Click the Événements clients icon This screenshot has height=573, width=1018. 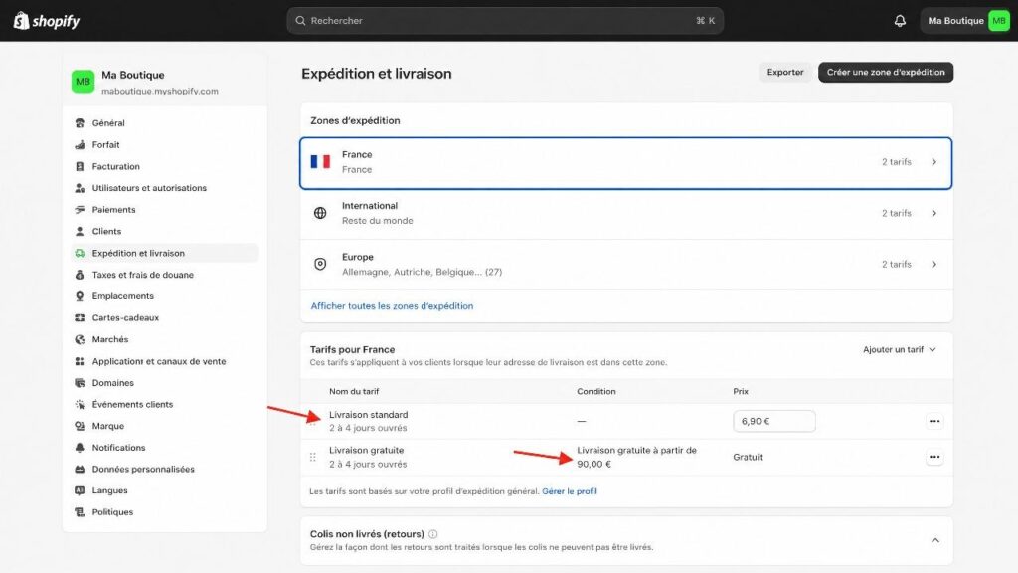pos(80,404)
